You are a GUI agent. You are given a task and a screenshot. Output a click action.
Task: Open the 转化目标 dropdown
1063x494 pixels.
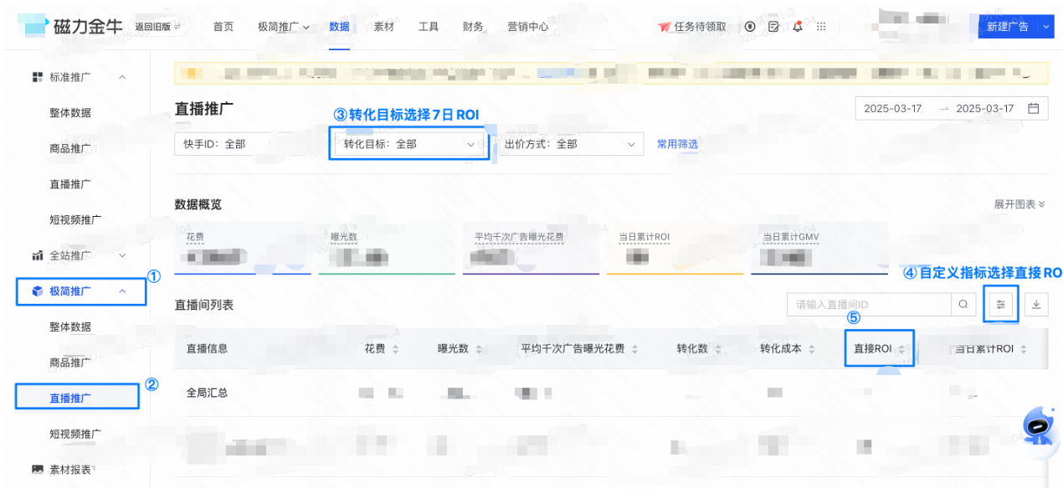click(408, 143)
